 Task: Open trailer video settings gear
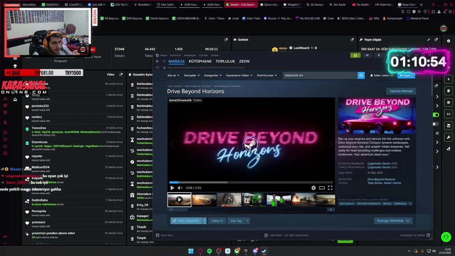[x=314, y=188]
